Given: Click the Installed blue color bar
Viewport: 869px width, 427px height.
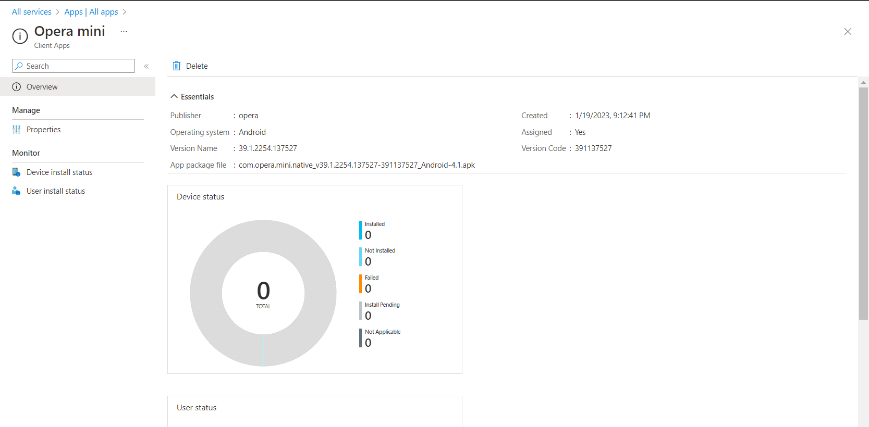Looking at the screenshot, I should coord(360,230).
